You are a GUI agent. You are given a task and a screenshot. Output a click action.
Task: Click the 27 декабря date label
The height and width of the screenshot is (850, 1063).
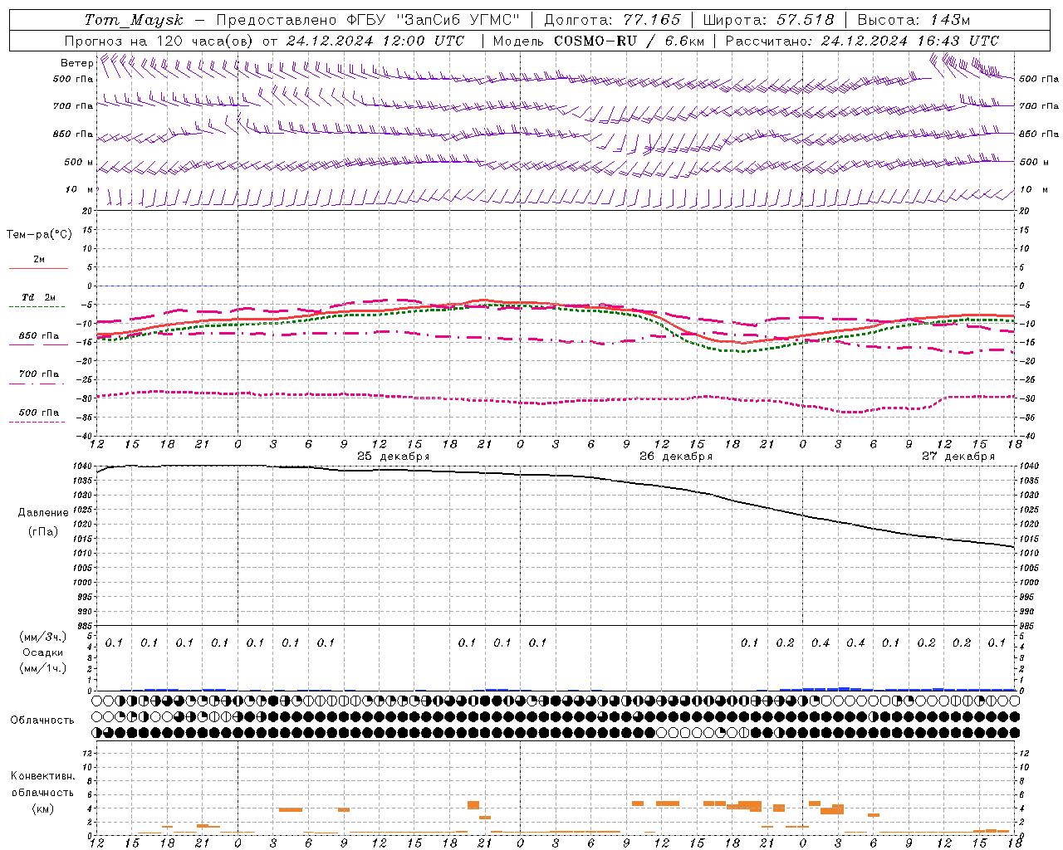[958, 457]
